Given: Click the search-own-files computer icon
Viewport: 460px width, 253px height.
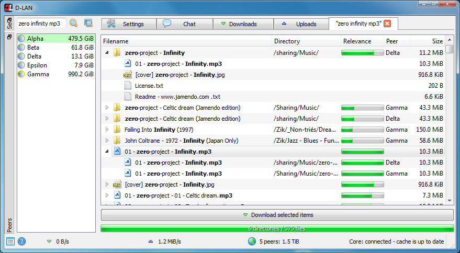Looking at the screenshot, I should (x=88, y=23).
